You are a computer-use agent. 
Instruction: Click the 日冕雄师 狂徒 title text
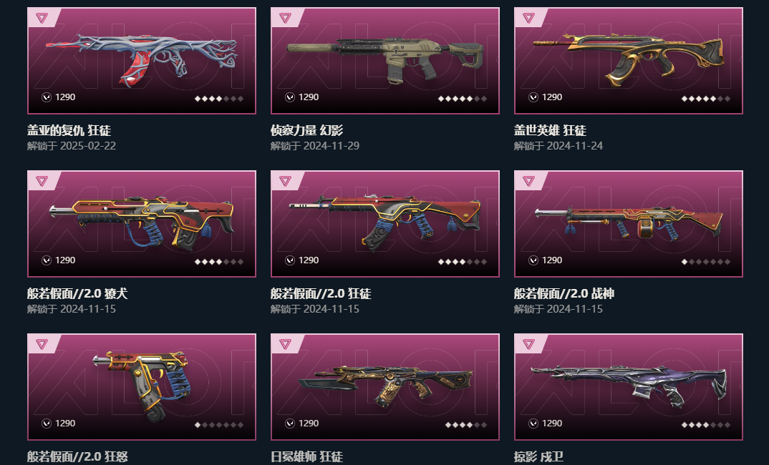306,456
